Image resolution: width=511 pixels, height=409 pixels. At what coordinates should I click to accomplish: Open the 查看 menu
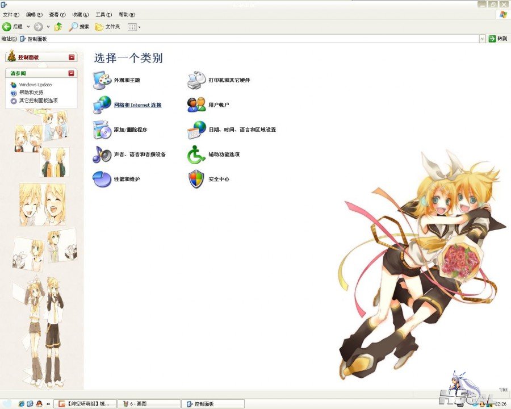coord(57,15)
